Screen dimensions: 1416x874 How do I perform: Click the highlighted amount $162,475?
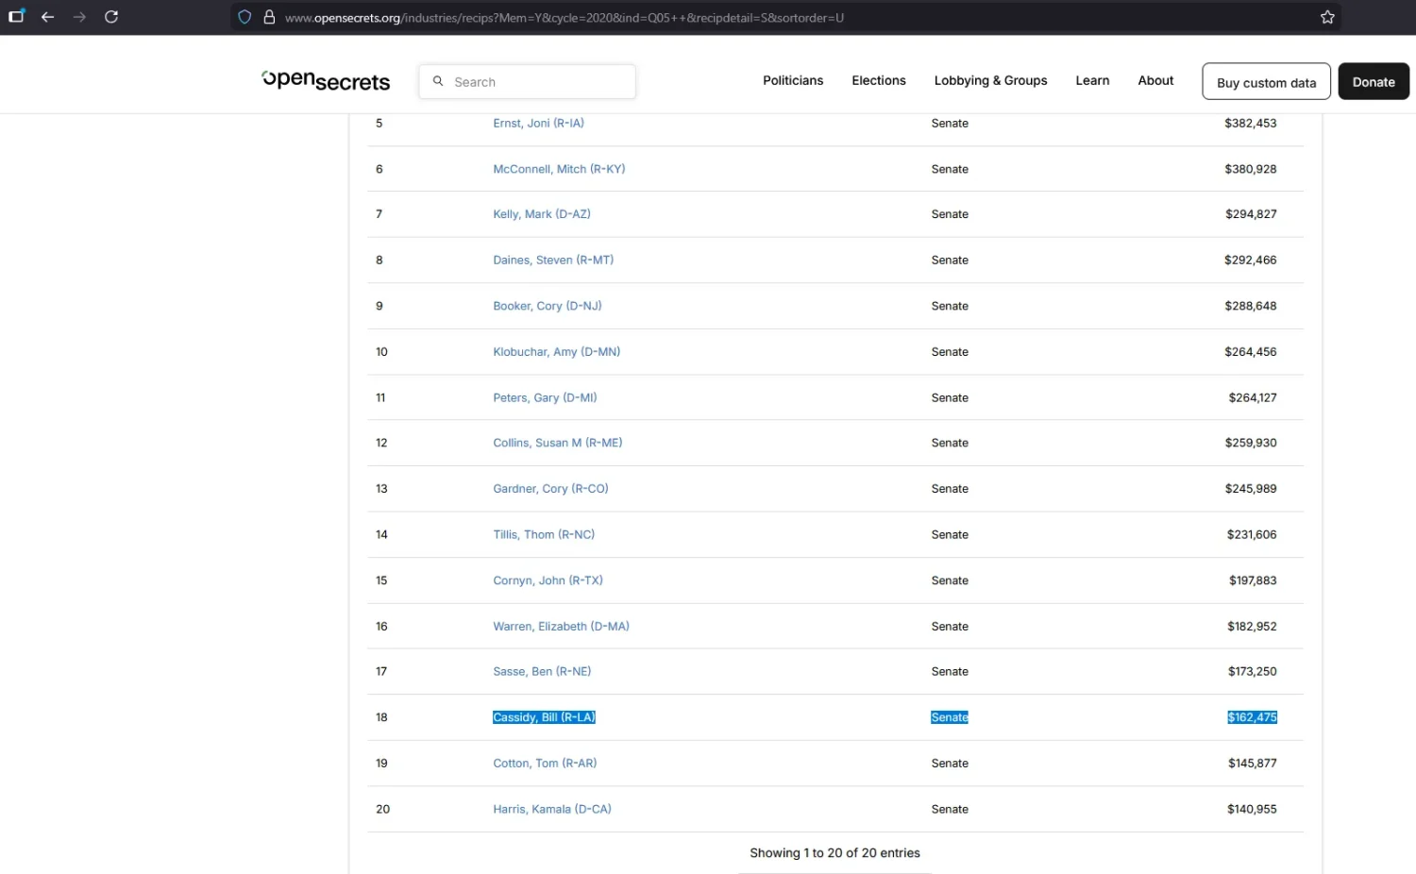coord(1252,717)
